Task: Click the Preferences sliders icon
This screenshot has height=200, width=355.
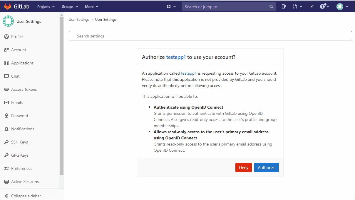Action: [6, 168]
